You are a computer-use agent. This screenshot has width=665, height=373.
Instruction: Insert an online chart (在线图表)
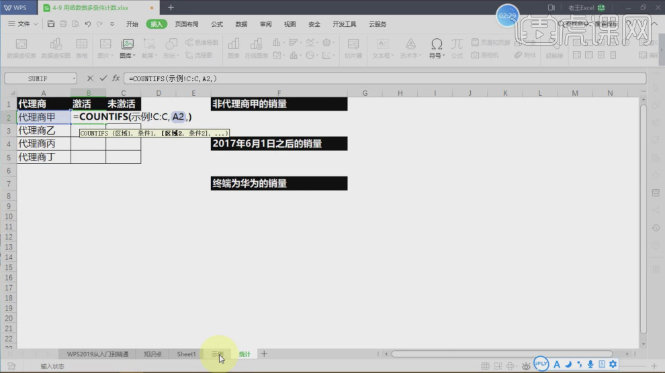(x=256, y=49)
